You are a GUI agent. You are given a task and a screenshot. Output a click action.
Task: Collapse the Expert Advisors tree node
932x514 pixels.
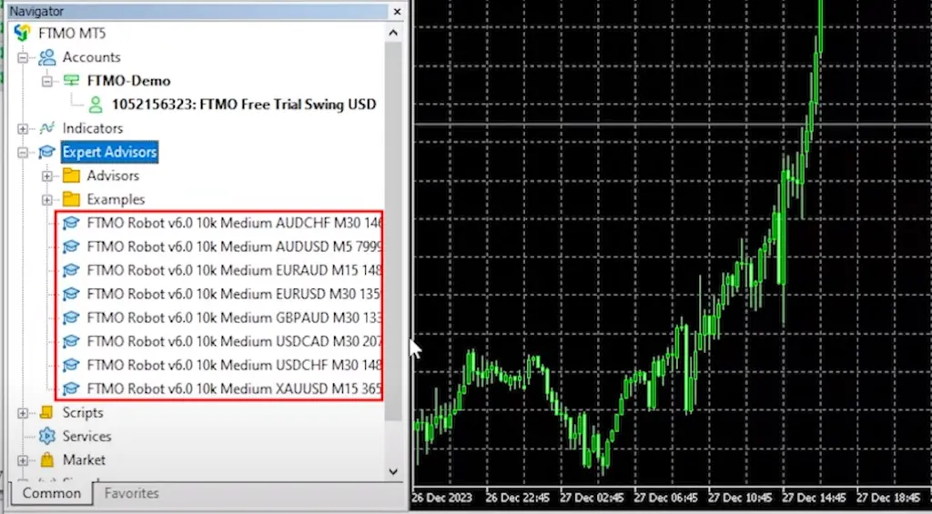23,153
